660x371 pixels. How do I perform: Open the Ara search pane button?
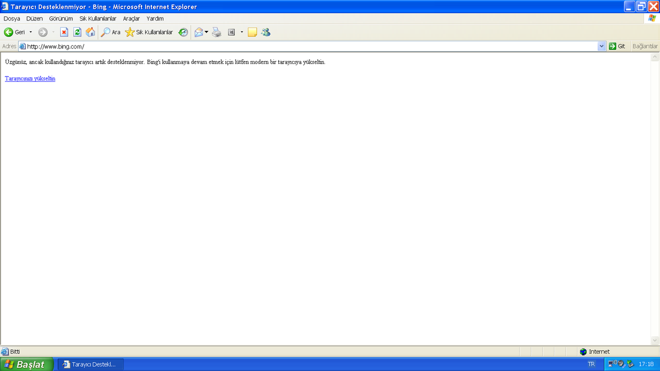111,32
